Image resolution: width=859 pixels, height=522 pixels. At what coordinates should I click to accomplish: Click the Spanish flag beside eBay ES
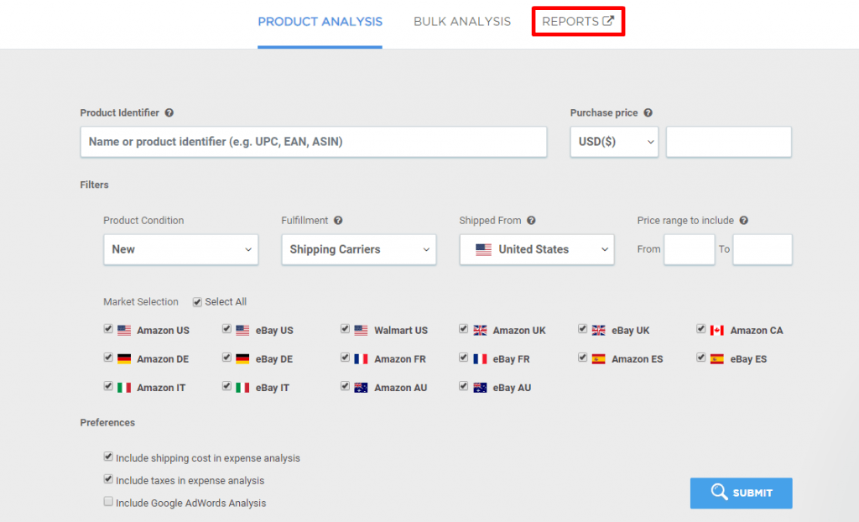pyautogui.click(x=717, y=359)
